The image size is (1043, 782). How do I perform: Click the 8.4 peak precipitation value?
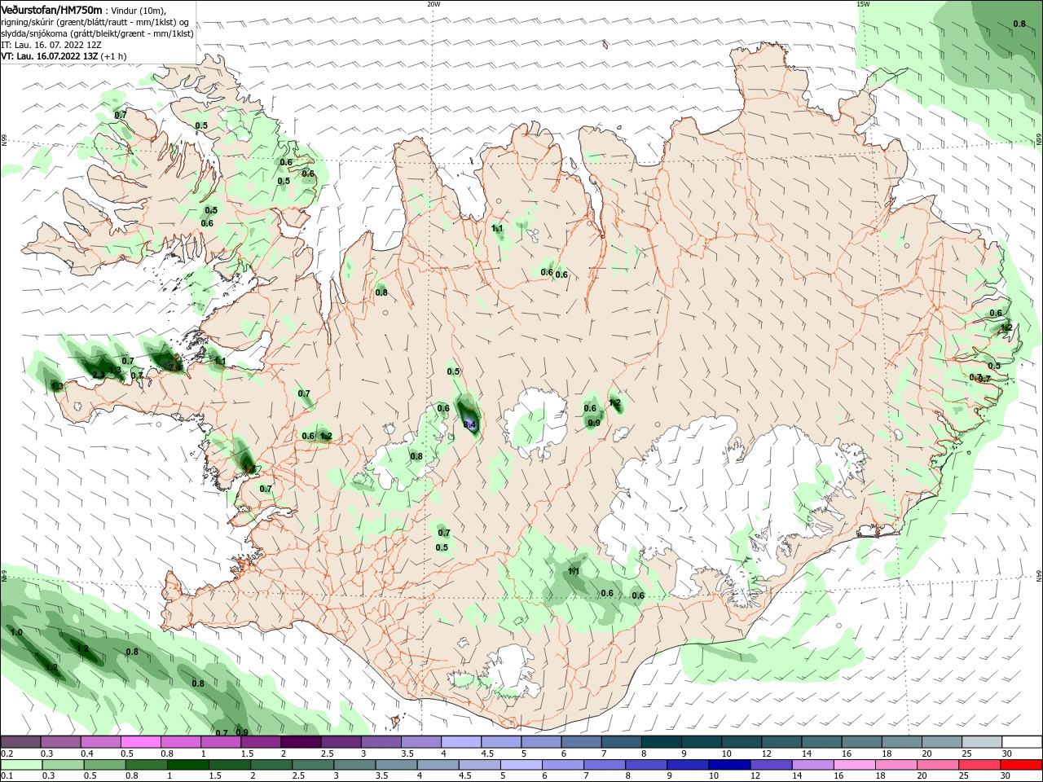pos(469,424)
